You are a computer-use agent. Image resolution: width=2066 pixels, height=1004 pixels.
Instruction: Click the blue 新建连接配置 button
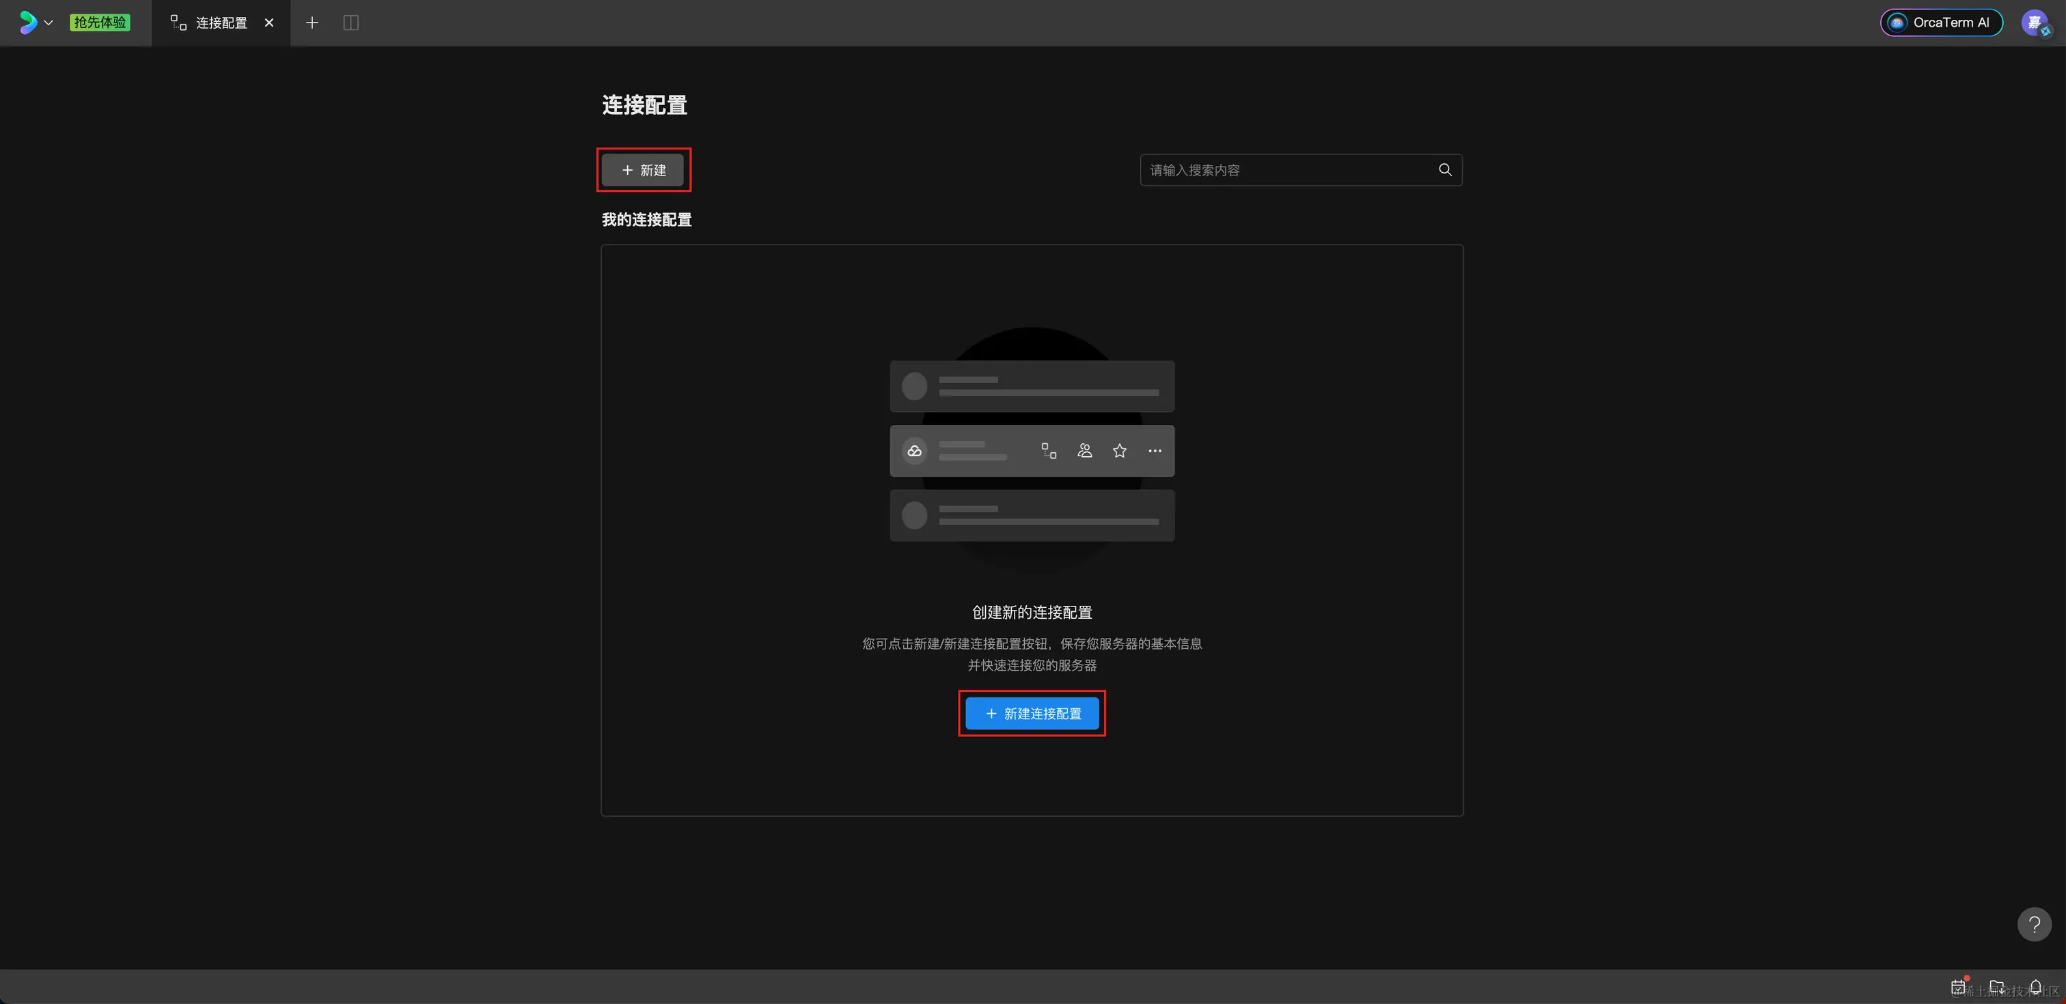click(1032, 713)
